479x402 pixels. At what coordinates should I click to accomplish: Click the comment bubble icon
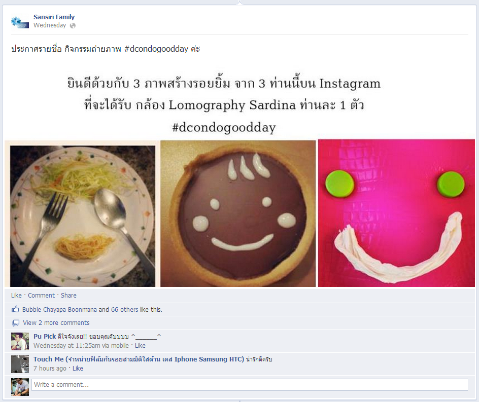[x=16, y=322]
